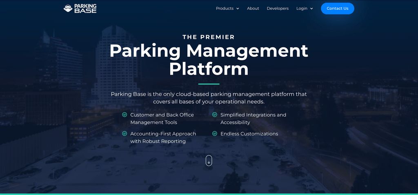Click the check icon beside Simplified Integrations
The image size is (418, 195).
215,115
